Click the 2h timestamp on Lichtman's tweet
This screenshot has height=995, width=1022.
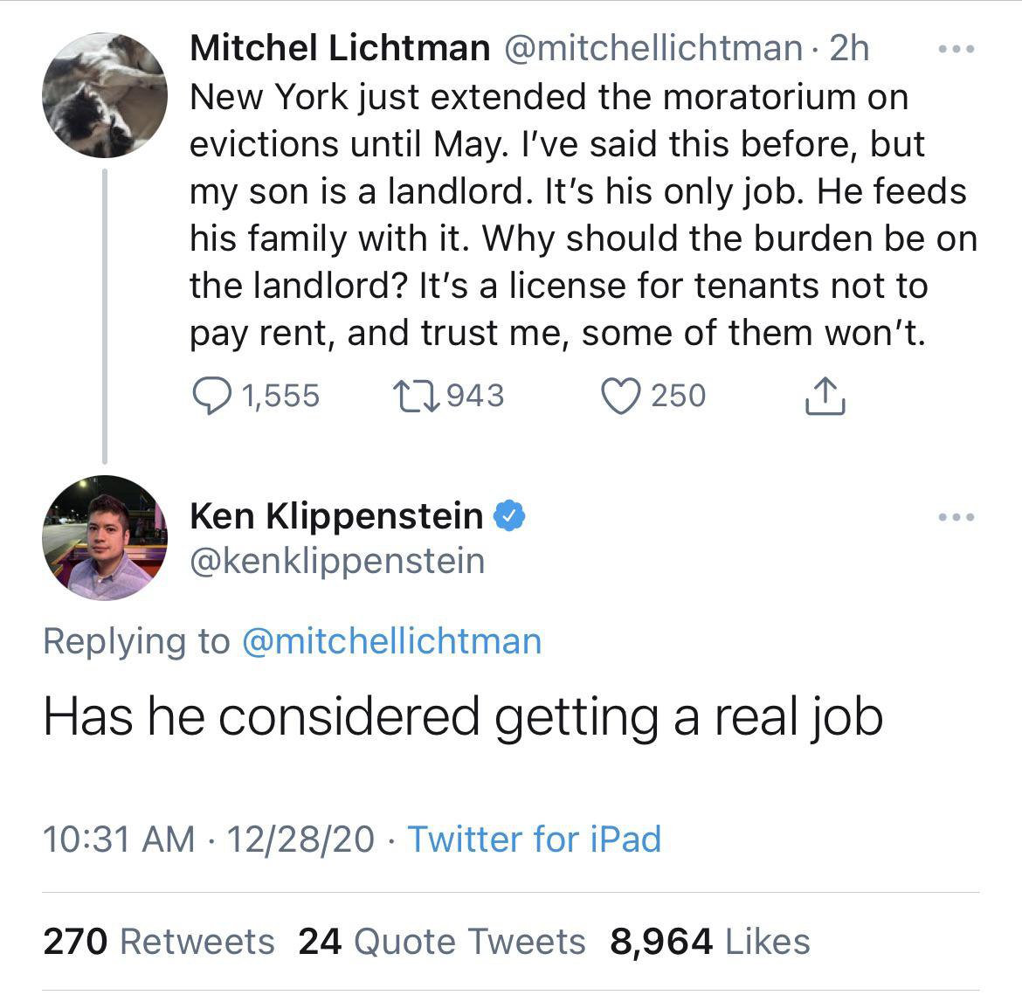849,48
